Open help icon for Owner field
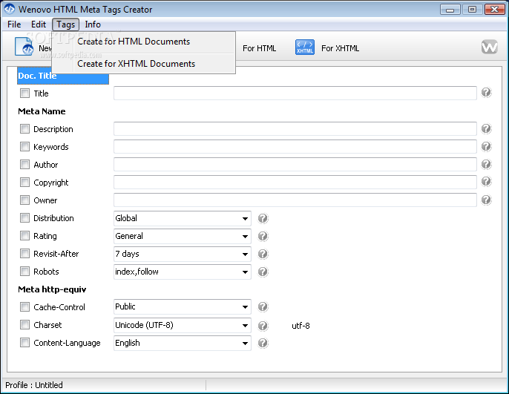 click(x=486, y=200)
